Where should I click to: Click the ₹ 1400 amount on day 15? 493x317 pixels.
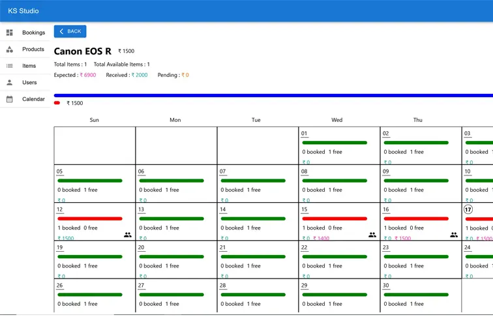point(321,238)
